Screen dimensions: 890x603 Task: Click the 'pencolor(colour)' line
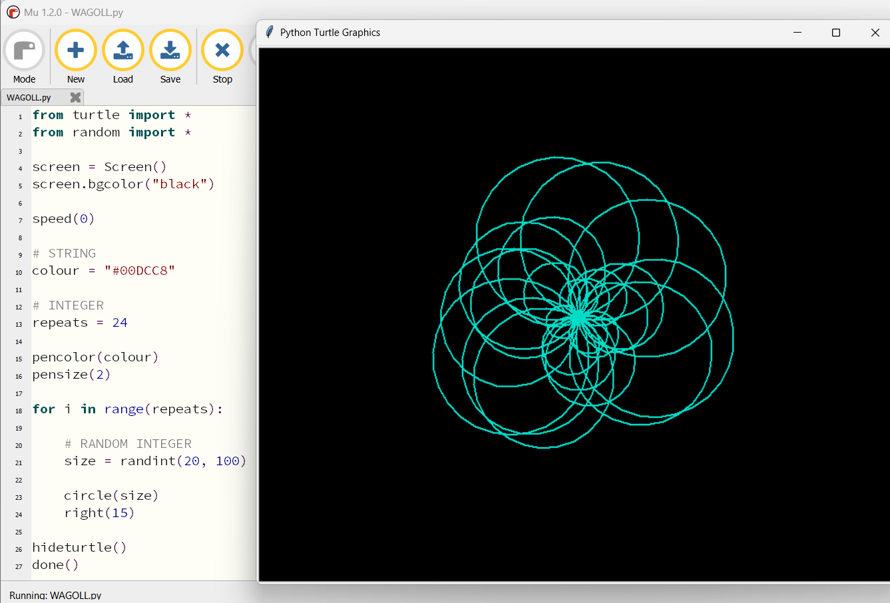coord(95,357)
